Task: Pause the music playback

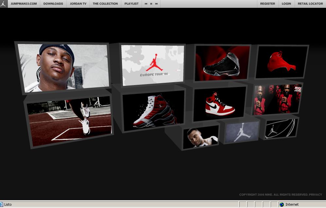Action: (x=151, y=4)
